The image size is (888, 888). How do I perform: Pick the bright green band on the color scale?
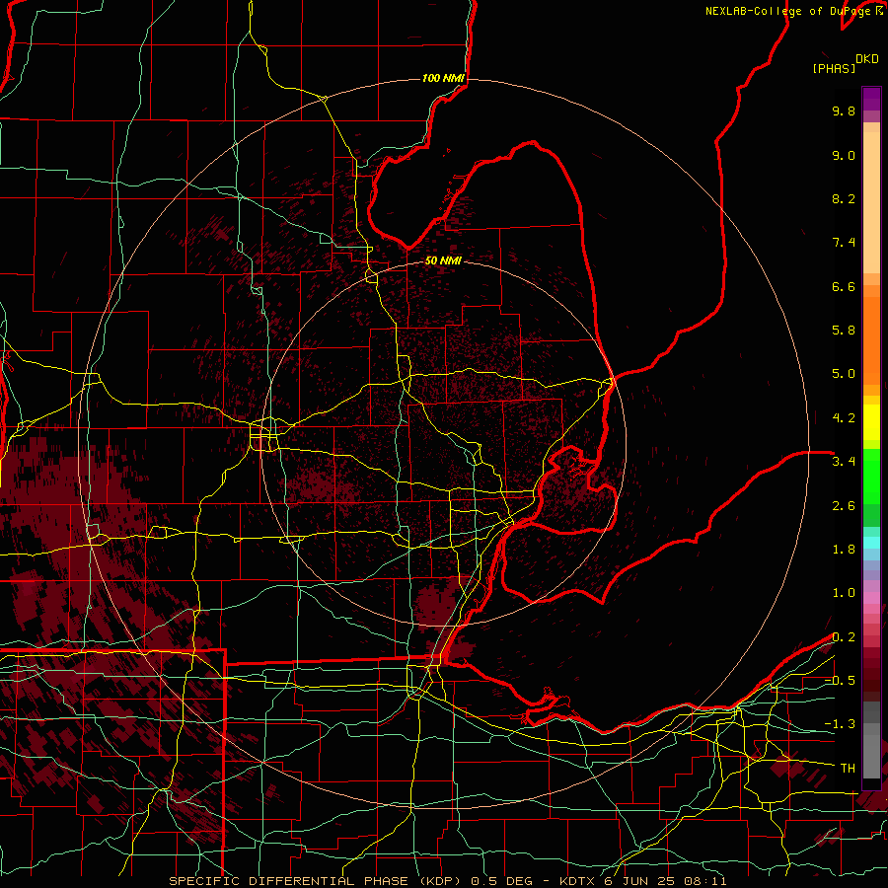point(871,476)
